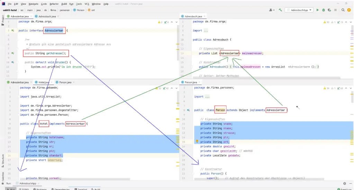The image size is (354, 190).
Task: Click ort field breadcrumb in navigation bar
Action: point(91,10)
